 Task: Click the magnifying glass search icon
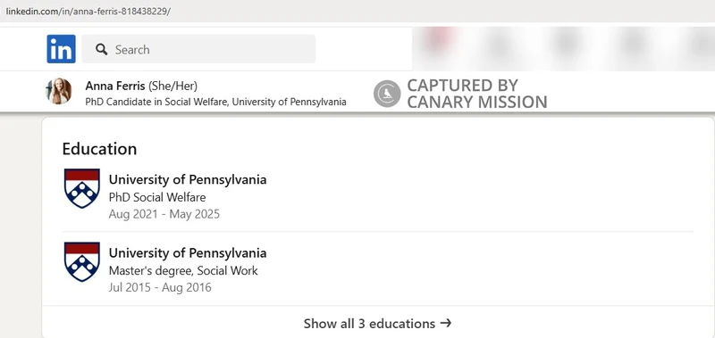(102, 49)
